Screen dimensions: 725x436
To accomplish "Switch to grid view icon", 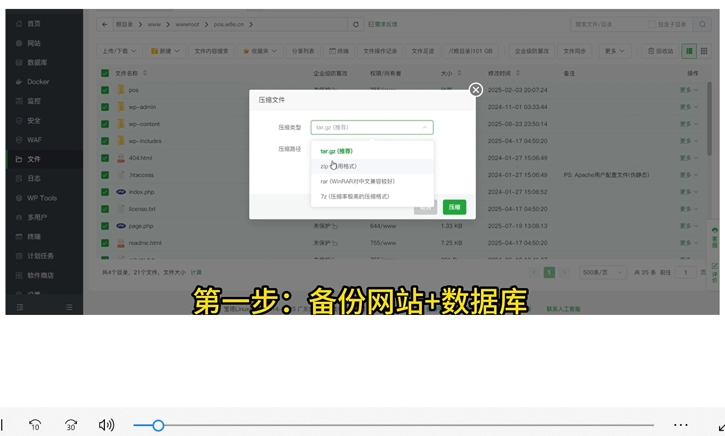I will tap(704, 51).
